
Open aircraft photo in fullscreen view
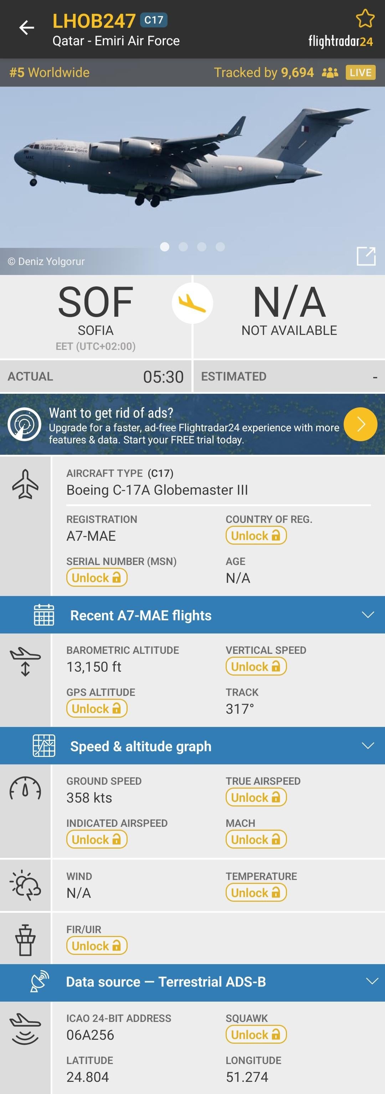366,256
